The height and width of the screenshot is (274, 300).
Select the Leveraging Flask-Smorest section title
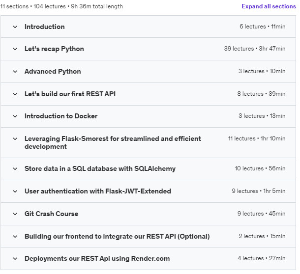[x=113, y=142]
